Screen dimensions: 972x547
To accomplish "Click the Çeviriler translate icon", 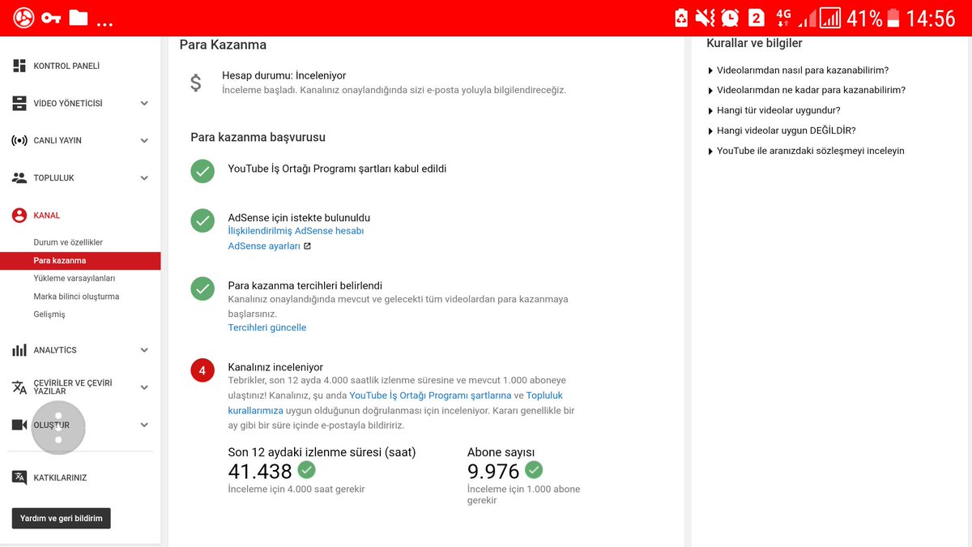I will 19,387.
